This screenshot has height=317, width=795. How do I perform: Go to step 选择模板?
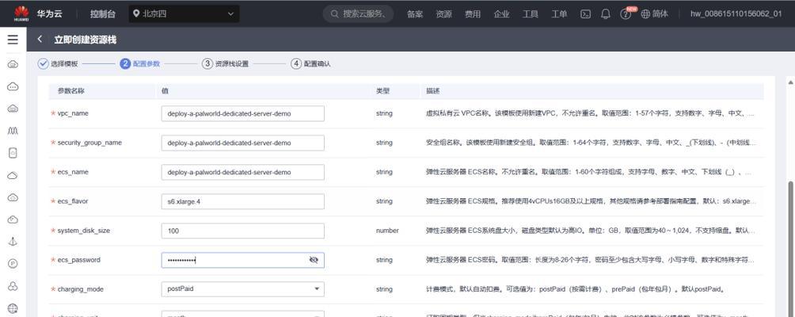59,64
